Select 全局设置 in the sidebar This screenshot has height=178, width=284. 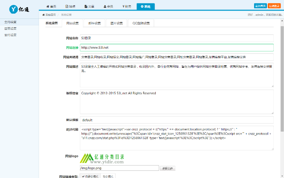(x=19, y=22)
